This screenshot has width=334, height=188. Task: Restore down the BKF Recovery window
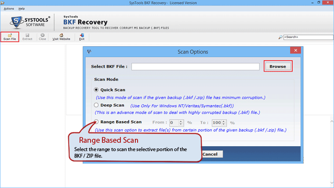coord(319,3)
